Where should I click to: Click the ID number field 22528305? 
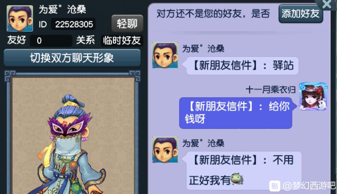point(73,24)
